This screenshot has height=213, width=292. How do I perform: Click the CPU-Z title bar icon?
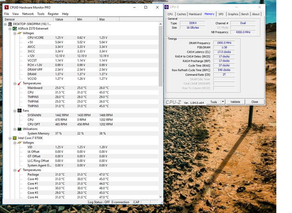point(167,7)
